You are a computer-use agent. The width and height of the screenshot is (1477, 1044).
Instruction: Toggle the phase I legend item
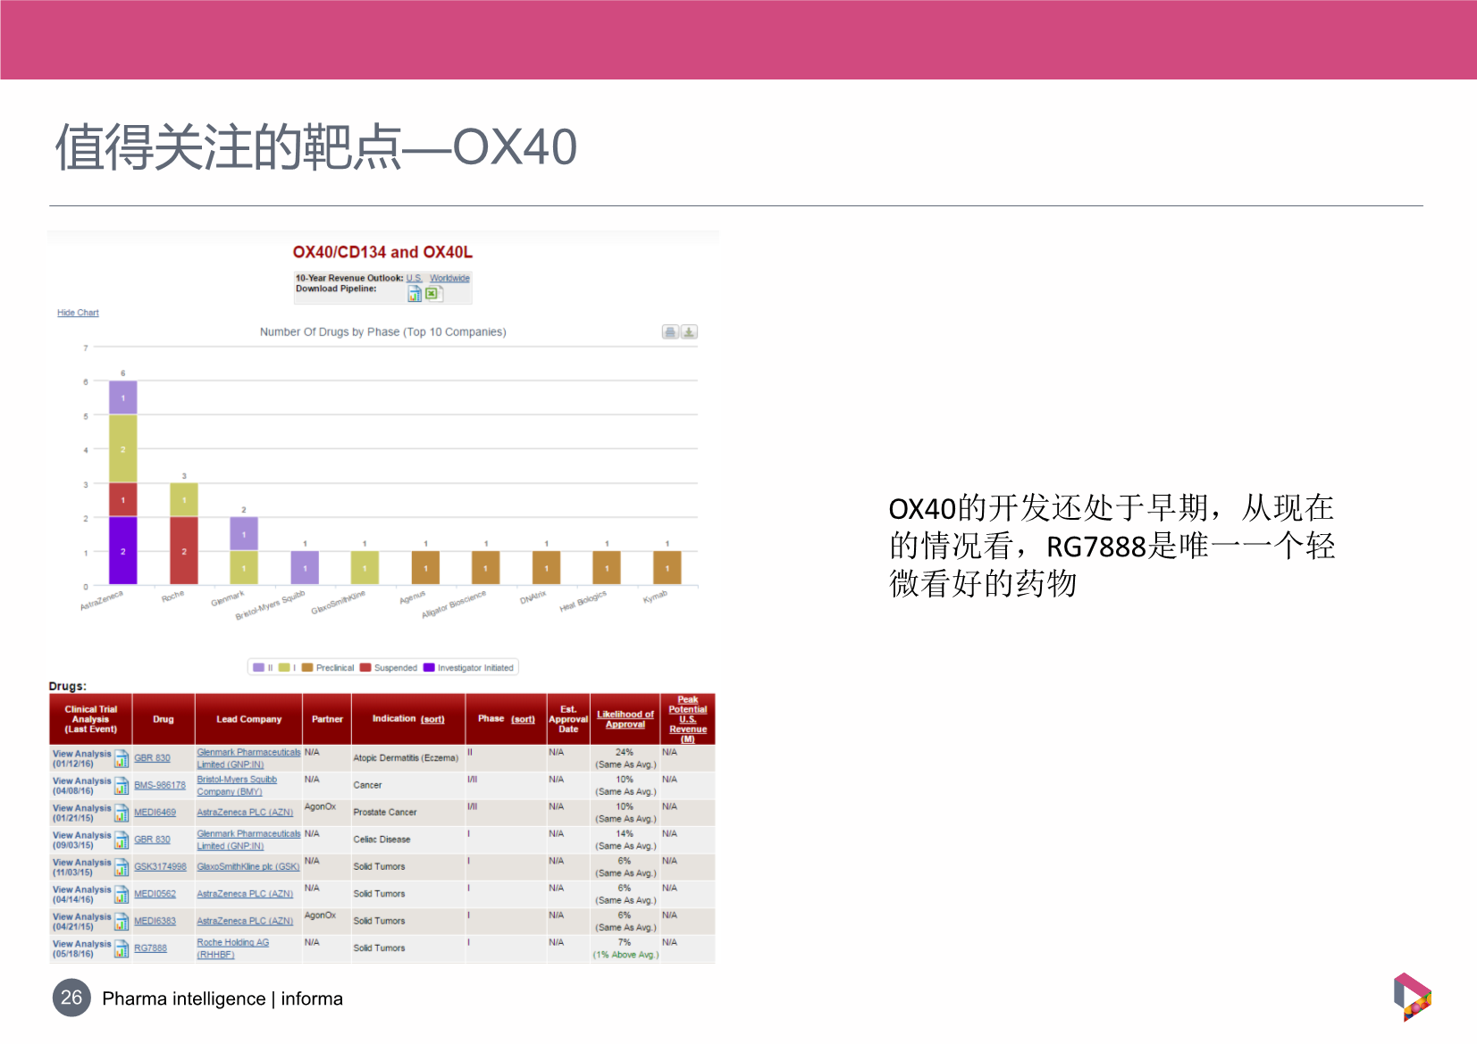pyautogui.click(x=287, y=668)
